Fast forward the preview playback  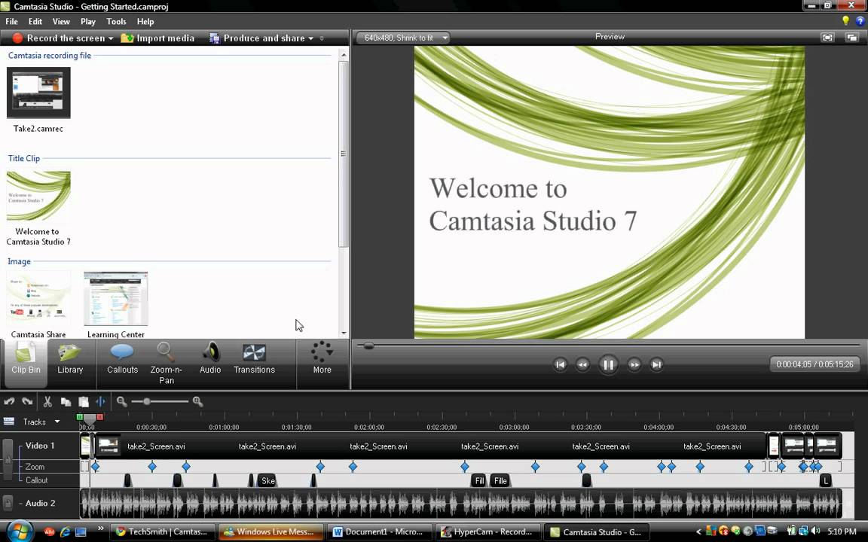click(634, 364)
